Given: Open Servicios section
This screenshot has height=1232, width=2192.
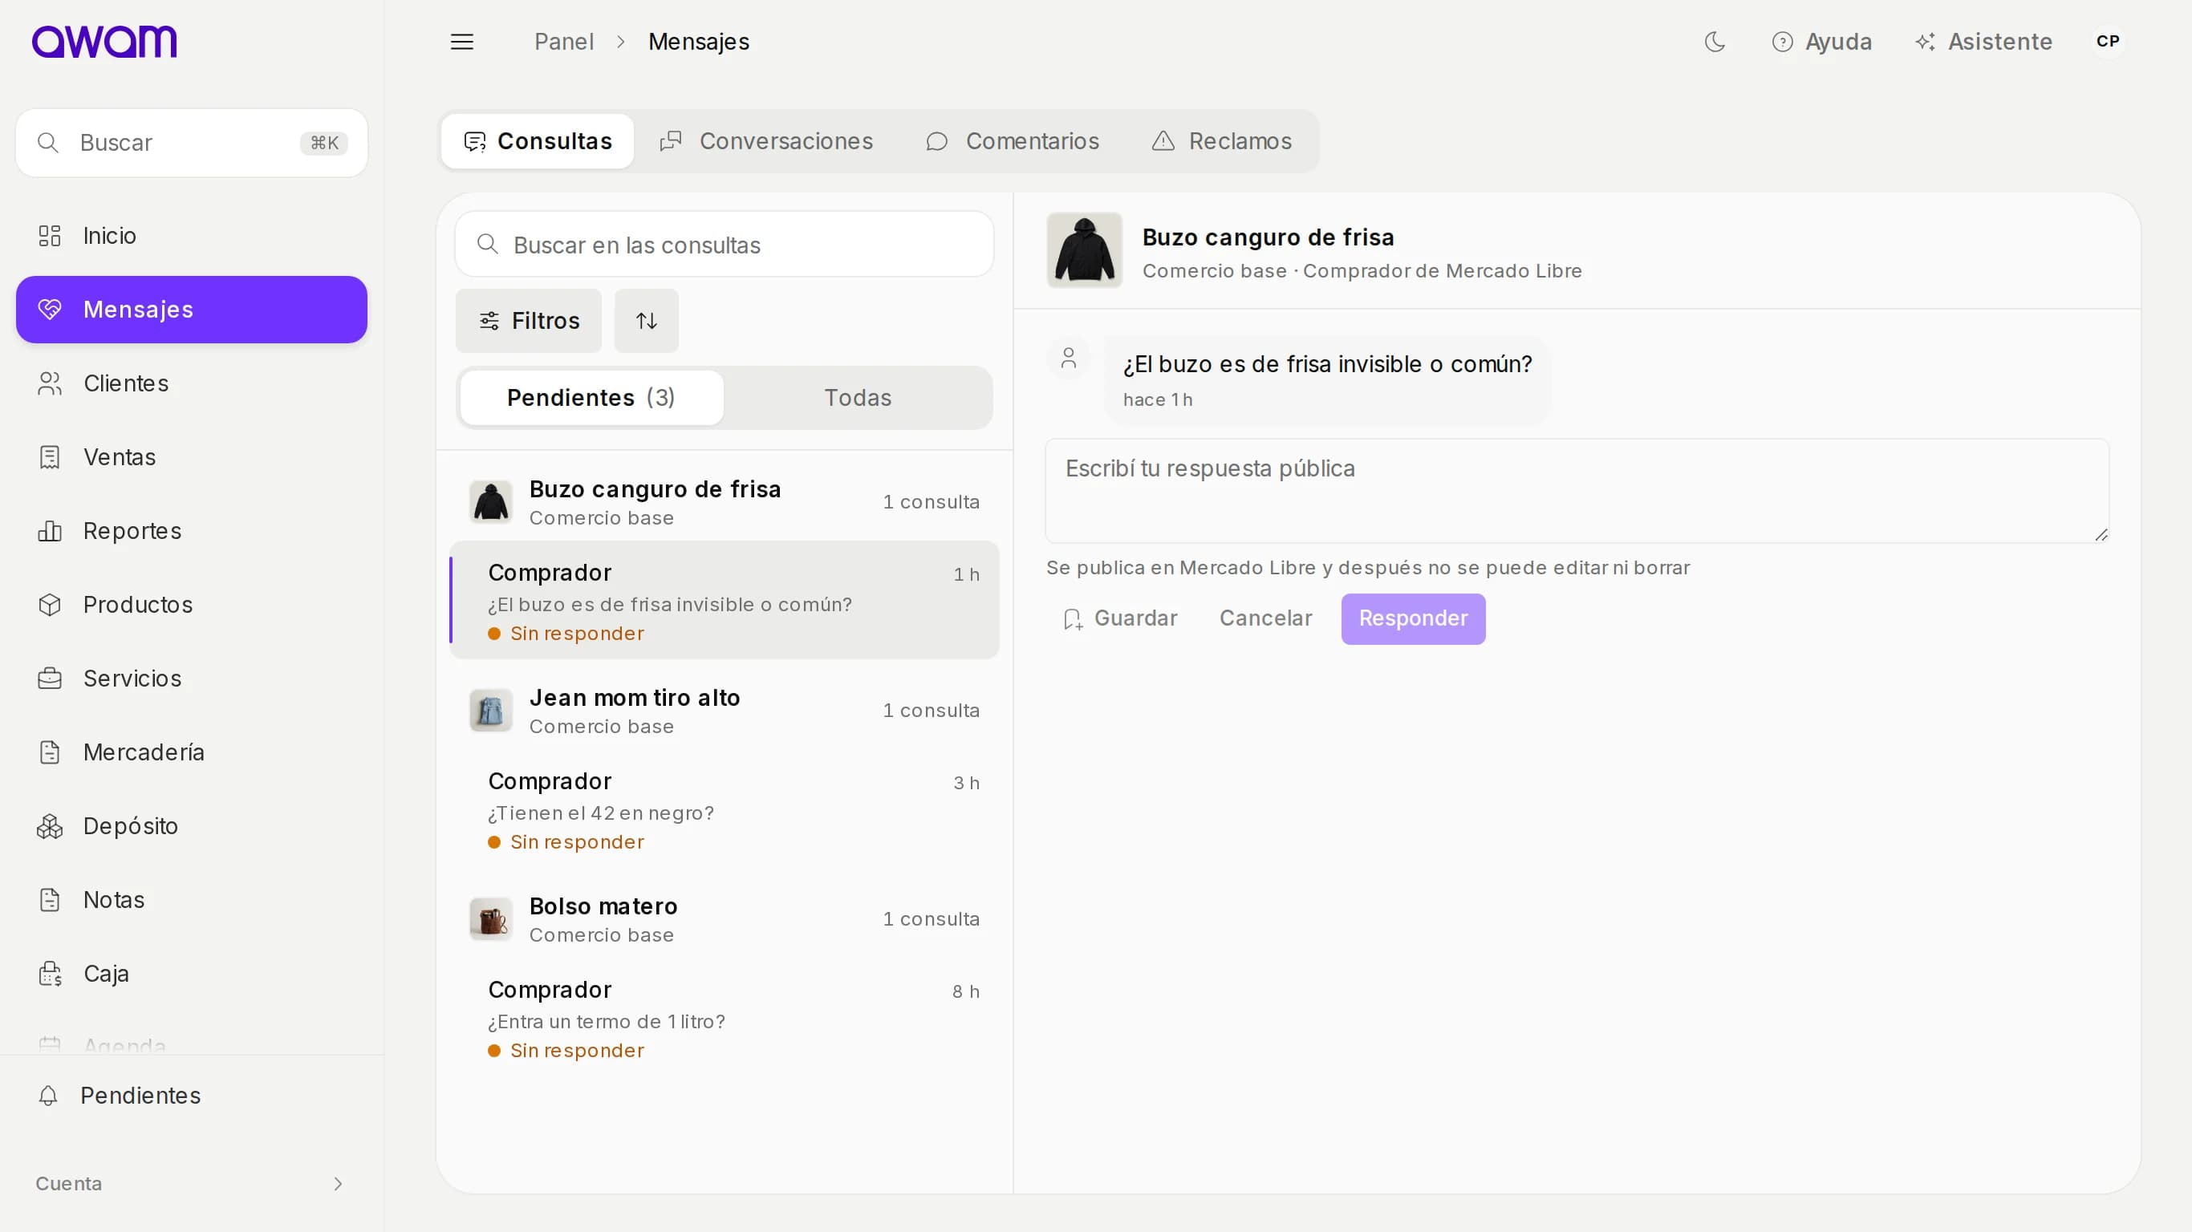Looking at the screenshot, I should point(192,678).
